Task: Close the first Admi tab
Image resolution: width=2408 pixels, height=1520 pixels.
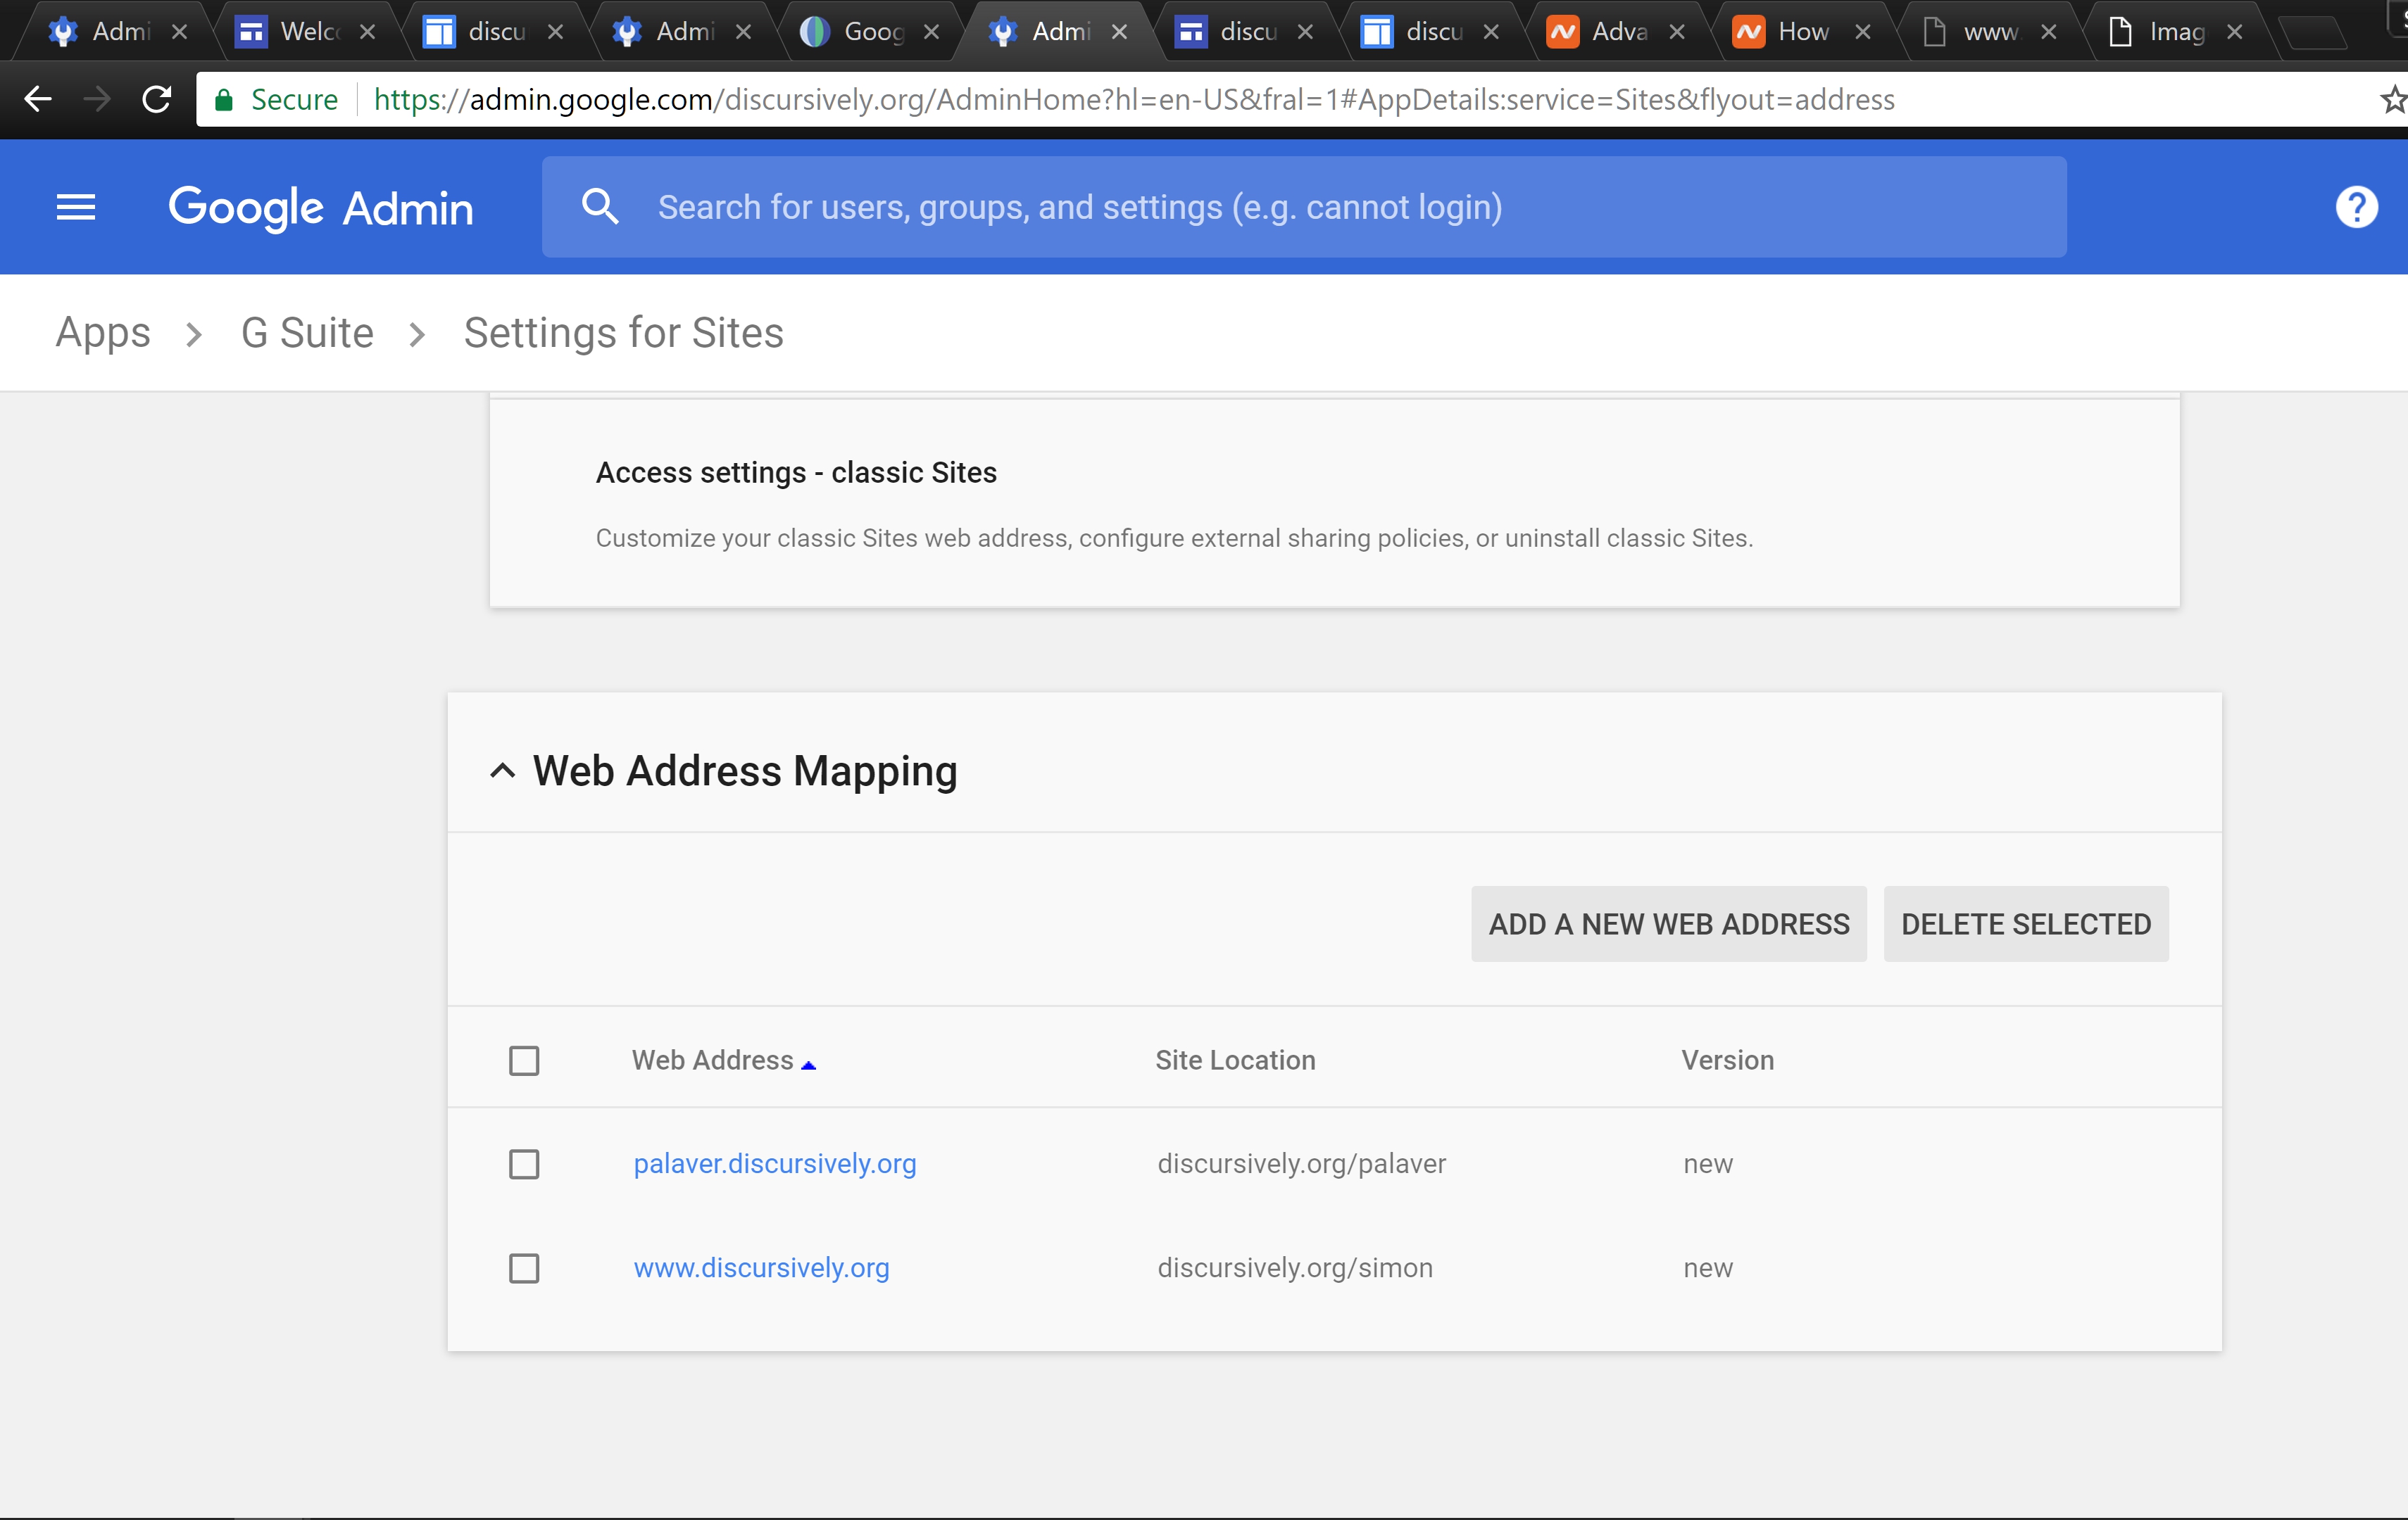Action: click(180, 32)
